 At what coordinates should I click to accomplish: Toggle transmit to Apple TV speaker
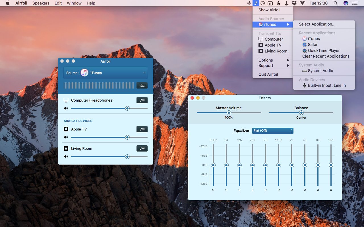point(142,129)
